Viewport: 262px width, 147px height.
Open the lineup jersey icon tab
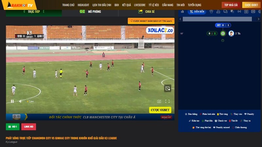[211, 11]
